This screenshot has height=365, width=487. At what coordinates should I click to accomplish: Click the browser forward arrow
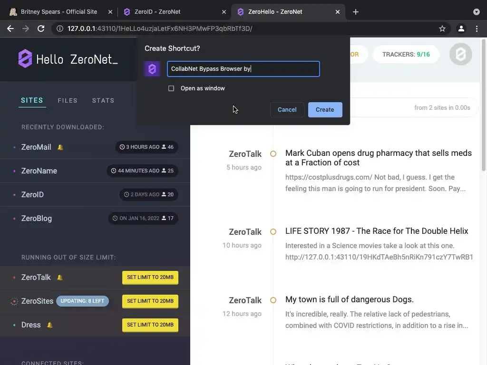pyautogui.click(x=26, y=29)
